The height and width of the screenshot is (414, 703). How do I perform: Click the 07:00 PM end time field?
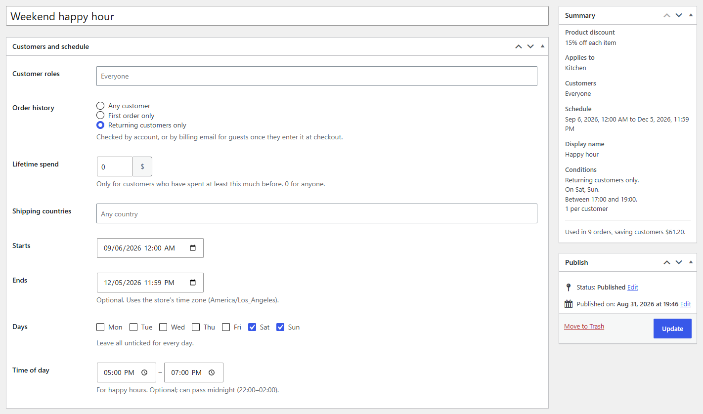[194, 373]
